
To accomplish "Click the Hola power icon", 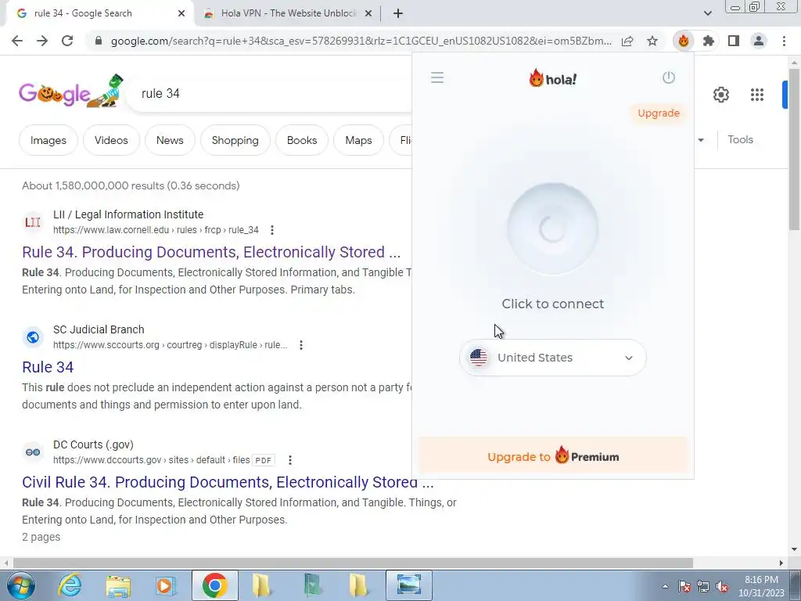I will 668,77.
